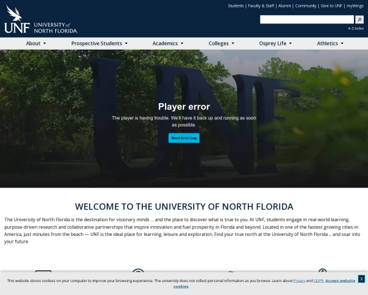This screenshot has width=368, height=295.
Task: Open the Colleges dropdown
Action: pyautogui.click(x=221, y=44)
